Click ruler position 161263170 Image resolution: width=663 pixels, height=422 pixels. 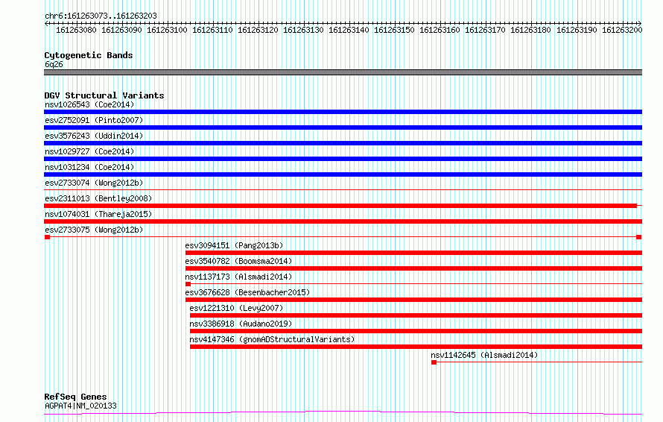pyautogui.click(x=485, y=30)
